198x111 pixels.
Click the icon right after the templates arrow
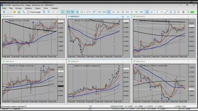[x=94, y=12]
